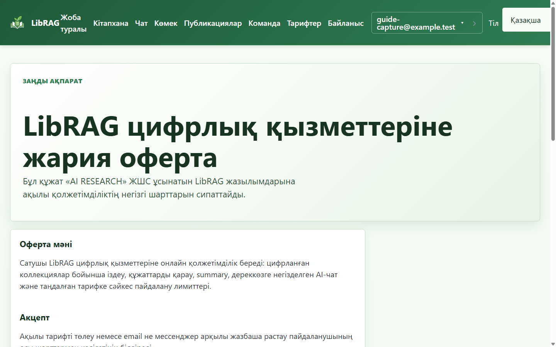Screen dimensions: 556x347
Task: Click the LibRAG цифрлық қызметтеріне жария оферта heading
Action: tap(237, 142)
